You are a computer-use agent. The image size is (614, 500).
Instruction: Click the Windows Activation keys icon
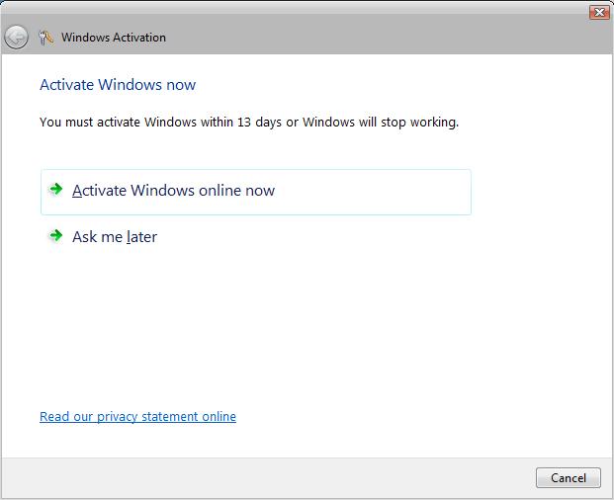click(x=46, y=38)
